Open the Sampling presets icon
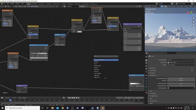Image resolution: width=196 pixels, height=110 pixels. tap(192, 68)
